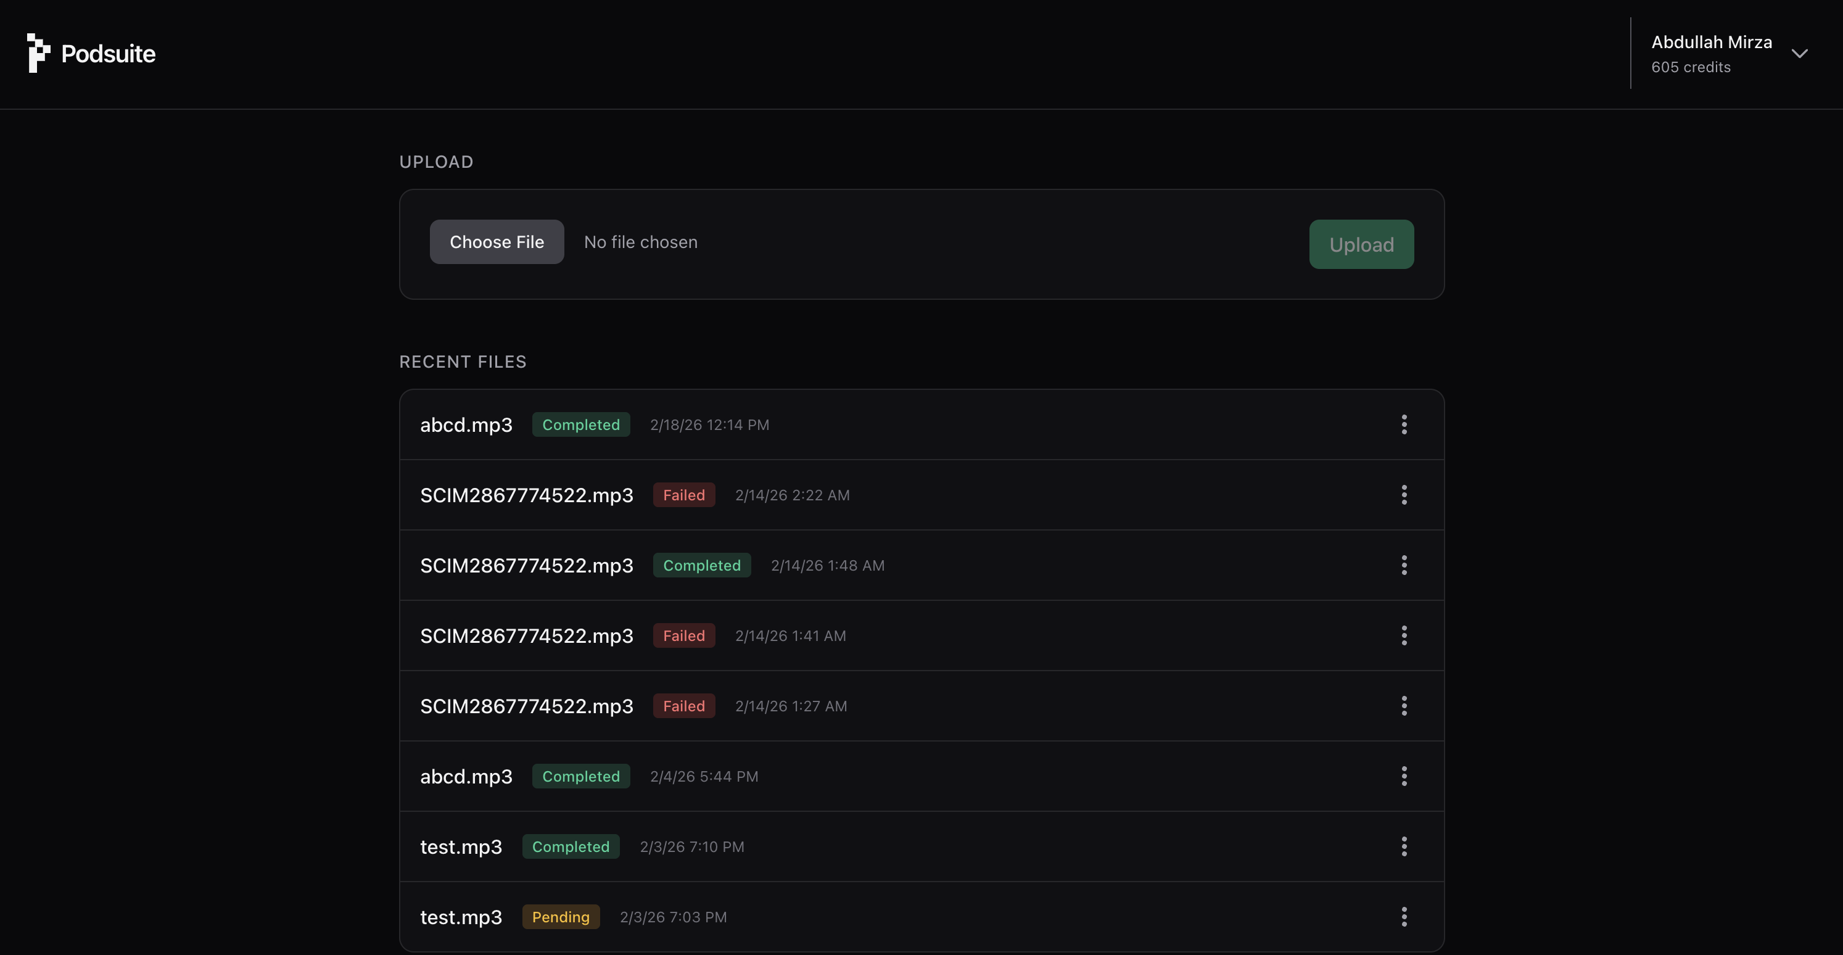The image size is (1843, 955).
Task: Open actions for the completed SCIM2867774522.mp3 file
Action: coord(1404,565)
